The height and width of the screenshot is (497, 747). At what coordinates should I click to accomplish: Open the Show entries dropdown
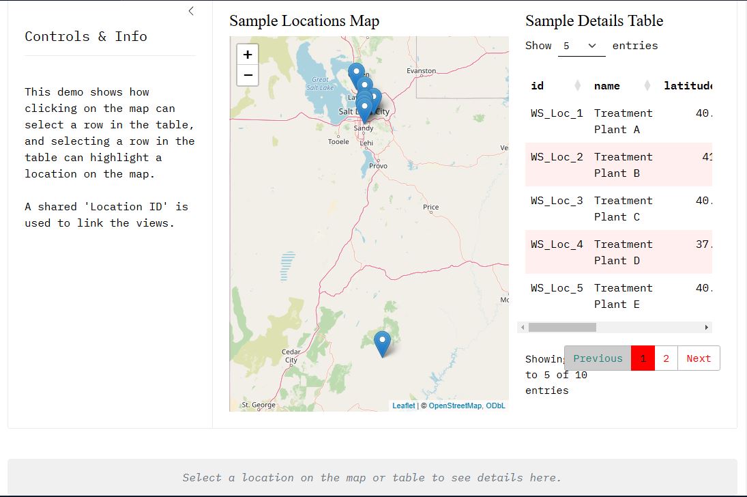pyautogui.click(x=581, y=46)
